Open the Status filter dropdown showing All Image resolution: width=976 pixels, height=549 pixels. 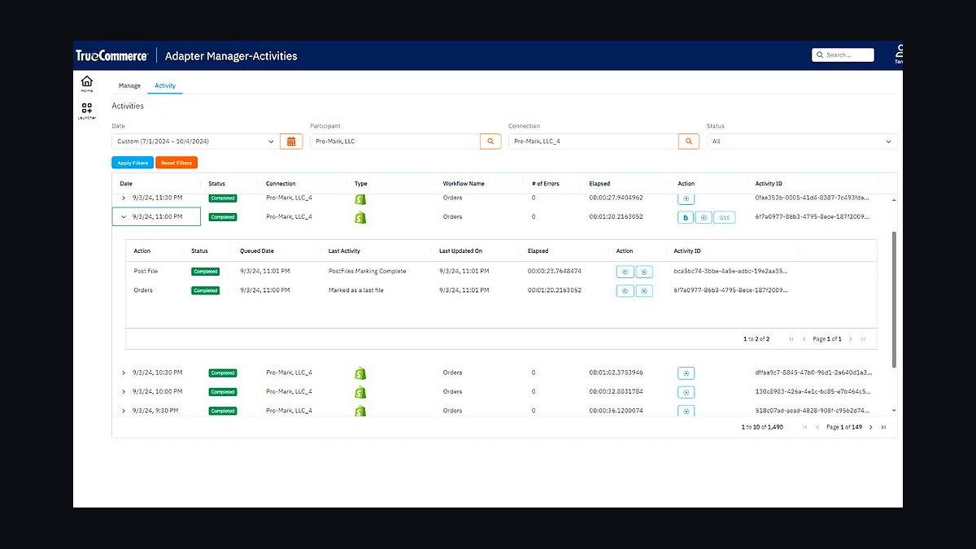click(802, 142)
